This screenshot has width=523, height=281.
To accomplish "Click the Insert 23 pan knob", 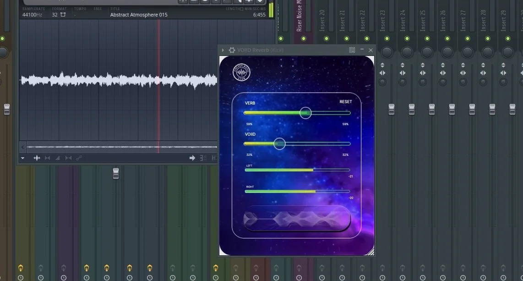I will tap(387, 52).
